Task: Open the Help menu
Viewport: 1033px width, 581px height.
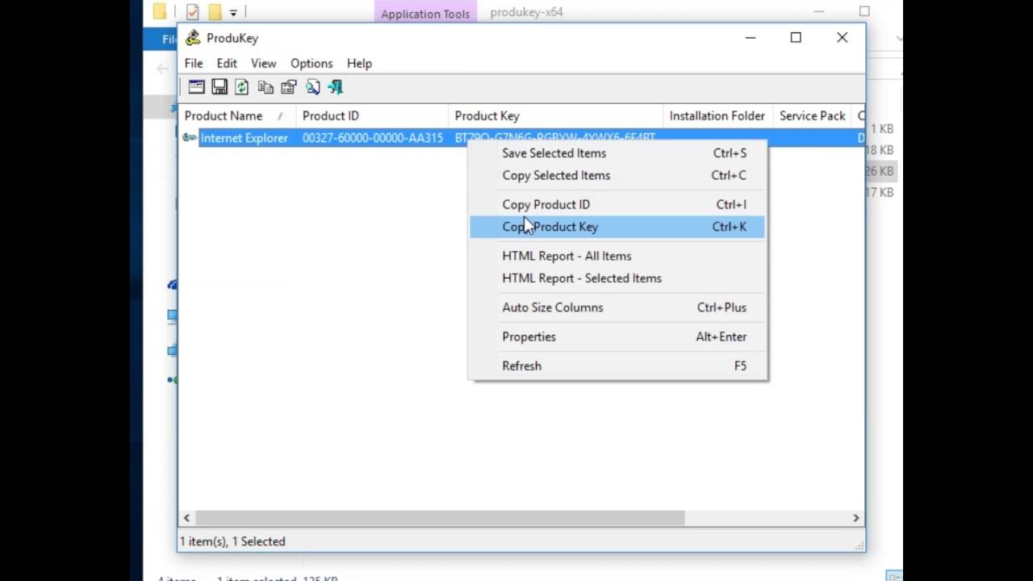Action: tap(359, 63)
